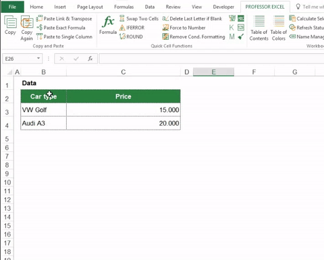Click the Select All corner triangle
The width and height of the screenshot is (324, 260).
(x=9, y=72)
